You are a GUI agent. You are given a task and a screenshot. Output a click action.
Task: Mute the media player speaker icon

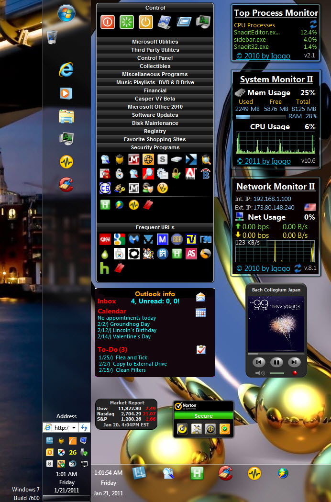pyautogui.click(x=260, y=373)
